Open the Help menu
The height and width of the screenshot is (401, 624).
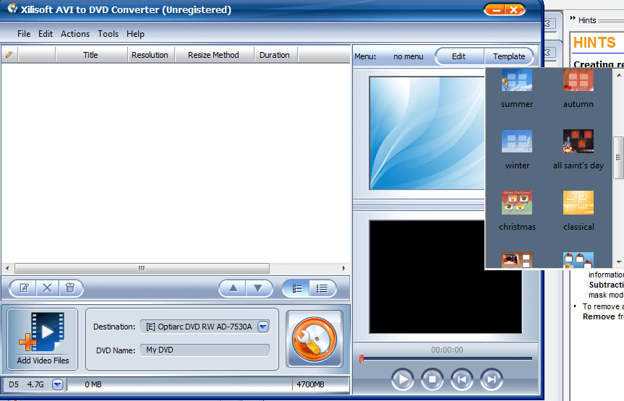point(135,34)
